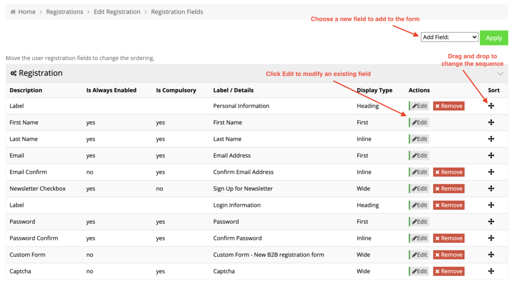
Task: Click the move icon for Email Confirm row
Action: [491, 172]
